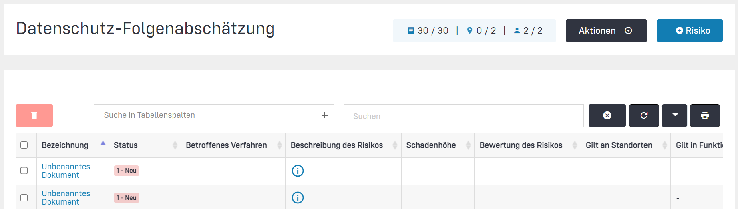The image size is (738, 209).
Task: Add new Risiko button
Action: pos(689,30)
